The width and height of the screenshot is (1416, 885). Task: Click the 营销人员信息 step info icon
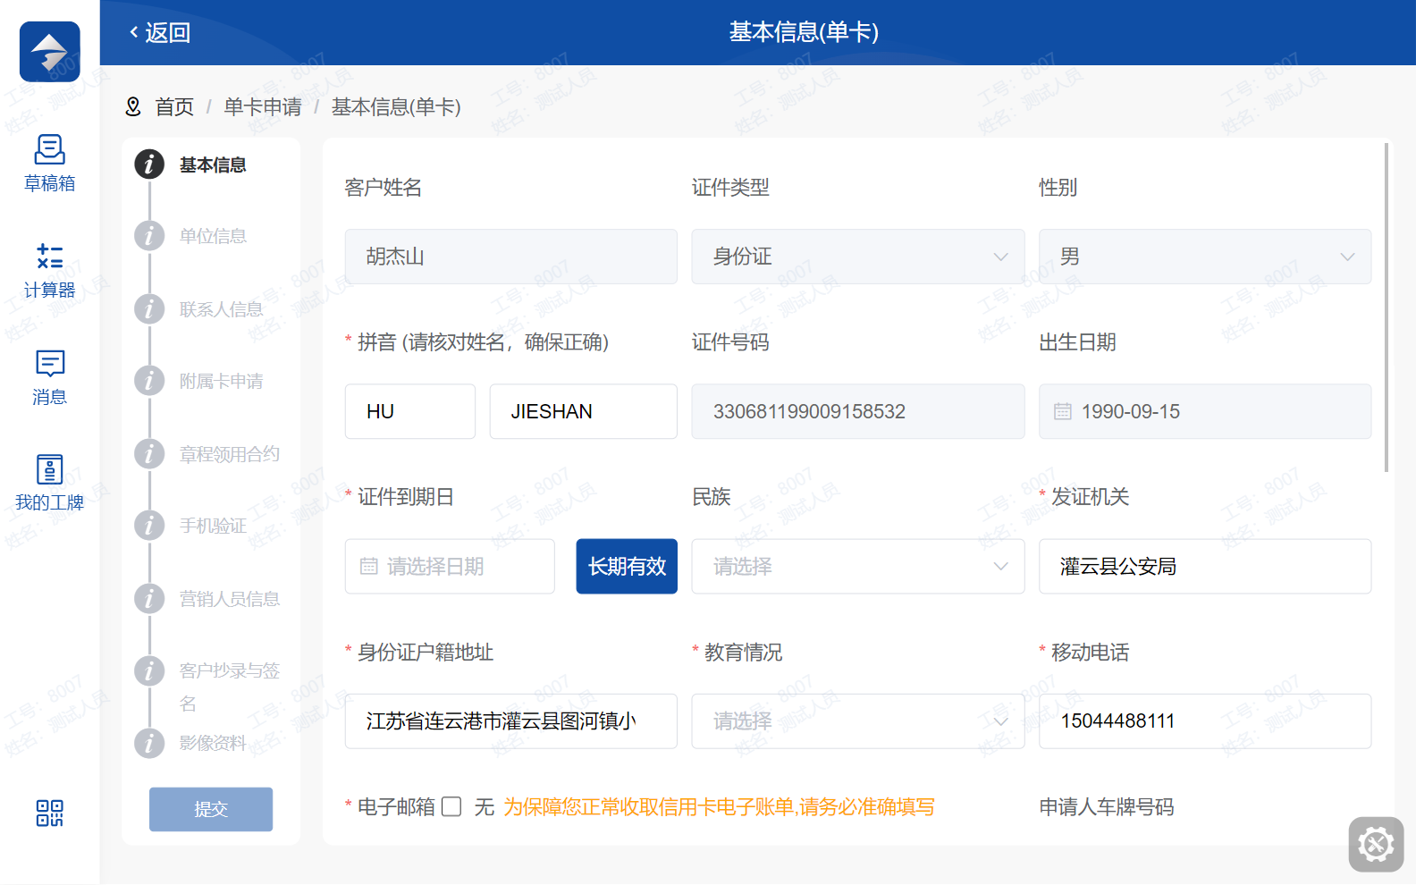(x=149, y=599)
